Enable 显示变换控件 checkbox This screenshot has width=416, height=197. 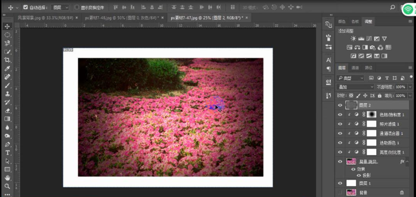click(77, 8)
